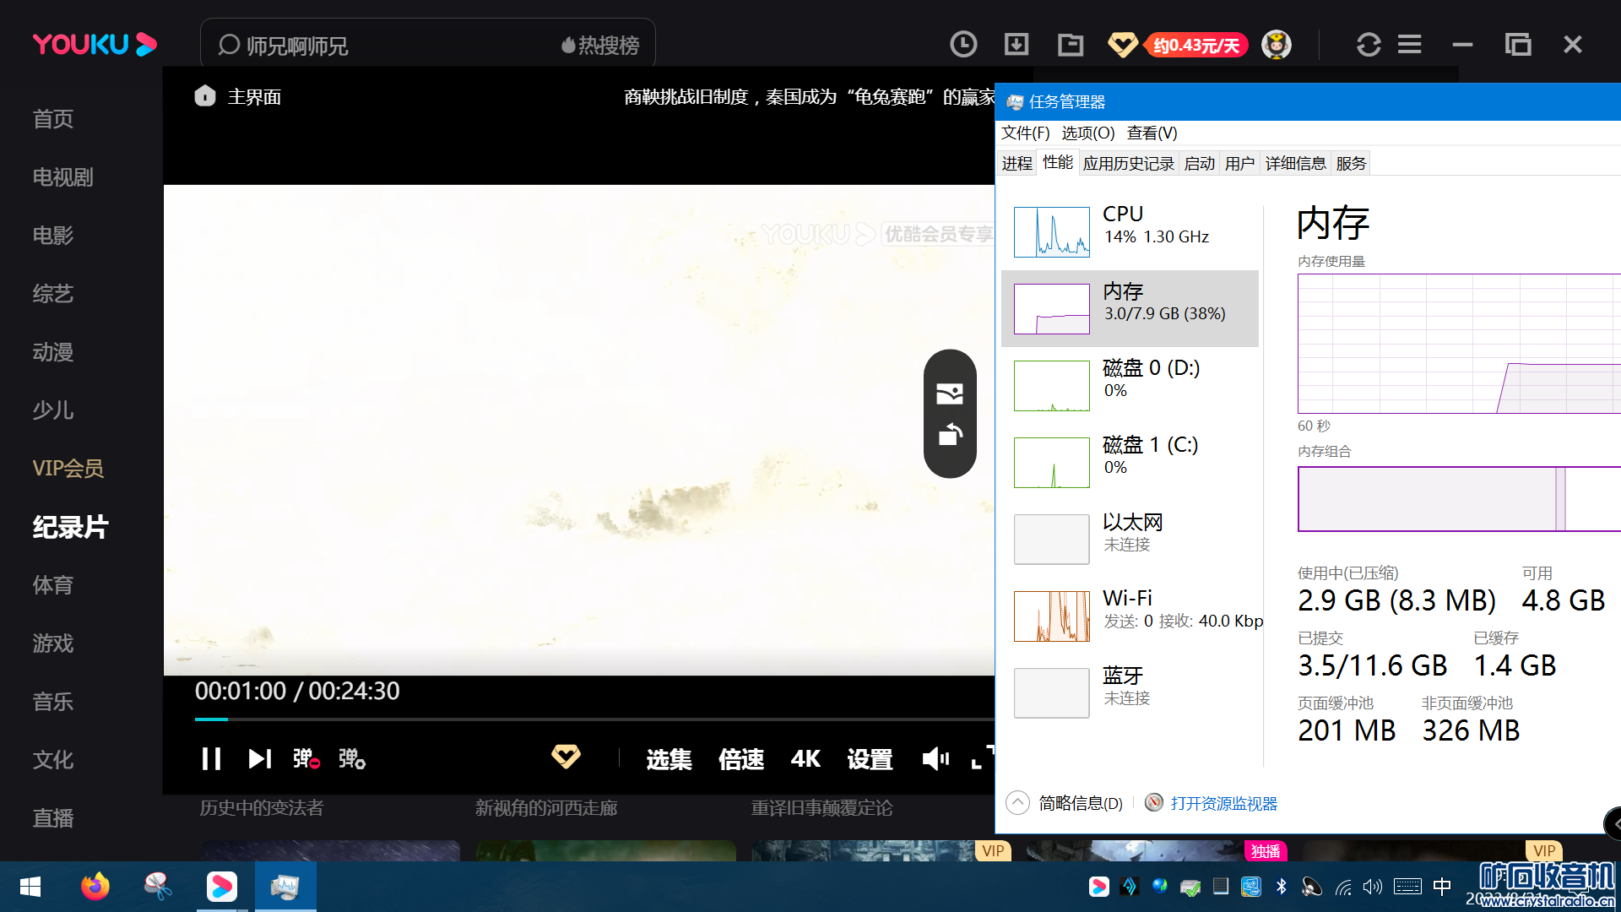Open danmaku settings icon

coord(351,758)
